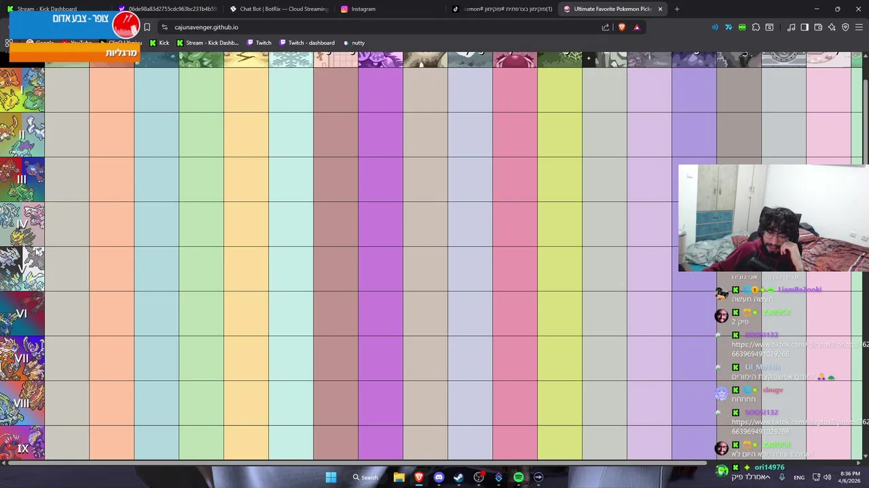Open the Brave VPN shield icon
Viewport: 869px width, 488px height.
(x=845, y=27)
